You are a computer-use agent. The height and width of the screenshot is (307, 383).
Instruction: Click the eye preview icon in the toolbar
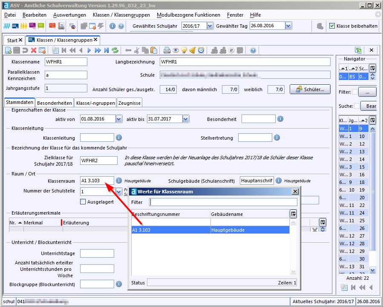point(176,50)
